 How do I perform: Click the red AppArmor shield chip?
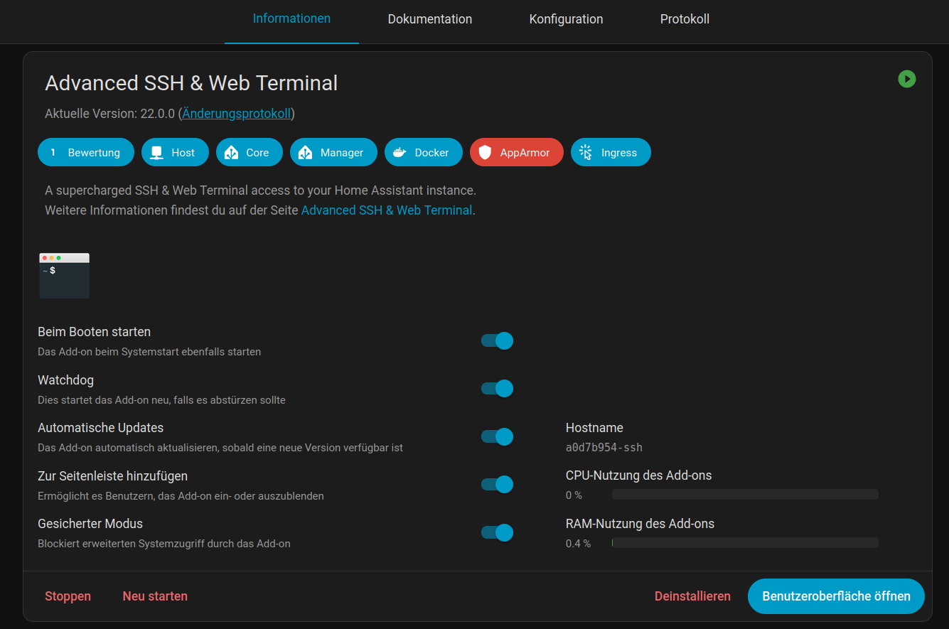(517, 152)
